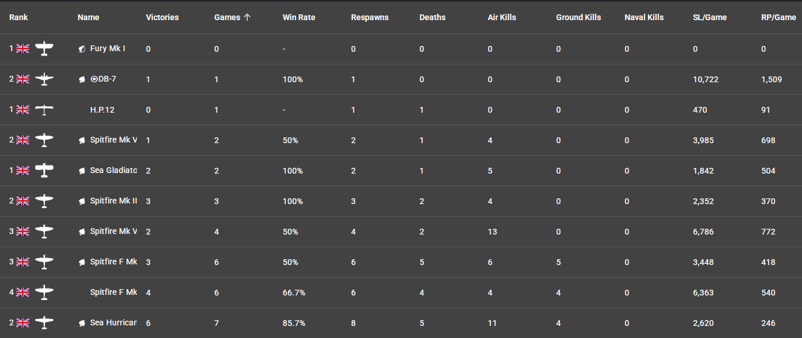This screenshot has width=802, height=338.
Task: Click the Ground Kills column header
Action: [578, 17]
